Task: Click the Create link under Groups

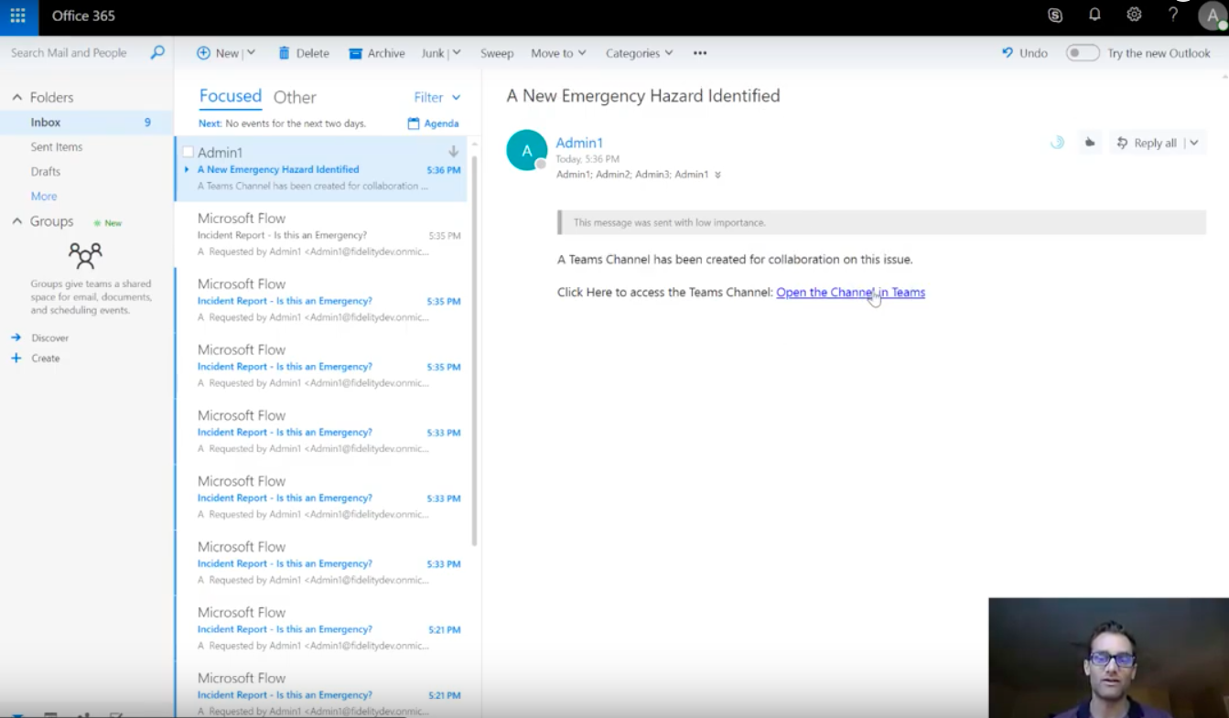Action: pyautogui.click(x=46, y=358)
